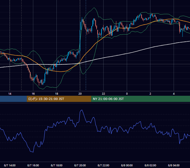Click the 8/7 22:00 time label

coord(103,165)
